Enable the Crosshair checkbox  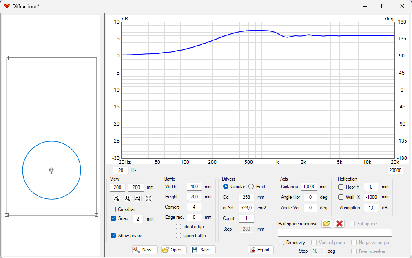pyautogui.click(x=113, y=209)
